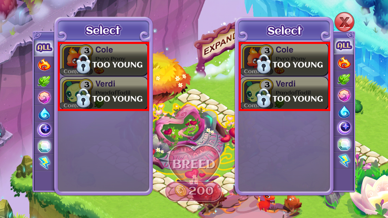Select the fire element filter in left panel
The height and width of the screenshot is (218, 388).
44,65
